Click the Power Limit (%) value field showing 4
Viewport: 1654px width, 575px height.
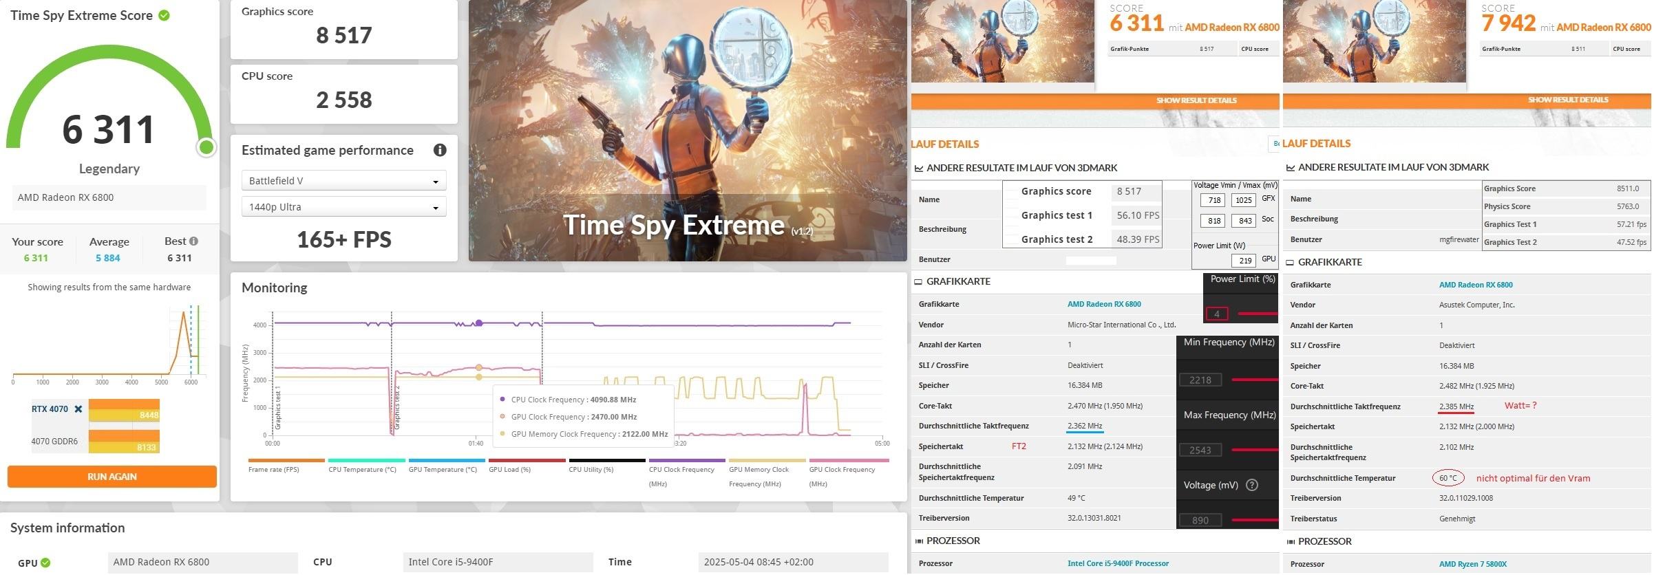[1217, 314]
